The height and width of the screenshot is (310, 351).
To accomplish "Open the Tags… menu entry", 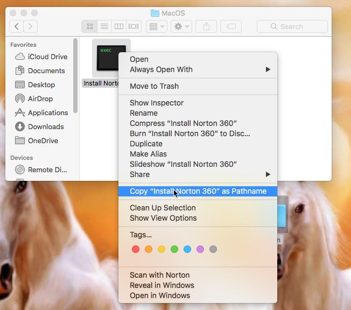I will 198,235.
